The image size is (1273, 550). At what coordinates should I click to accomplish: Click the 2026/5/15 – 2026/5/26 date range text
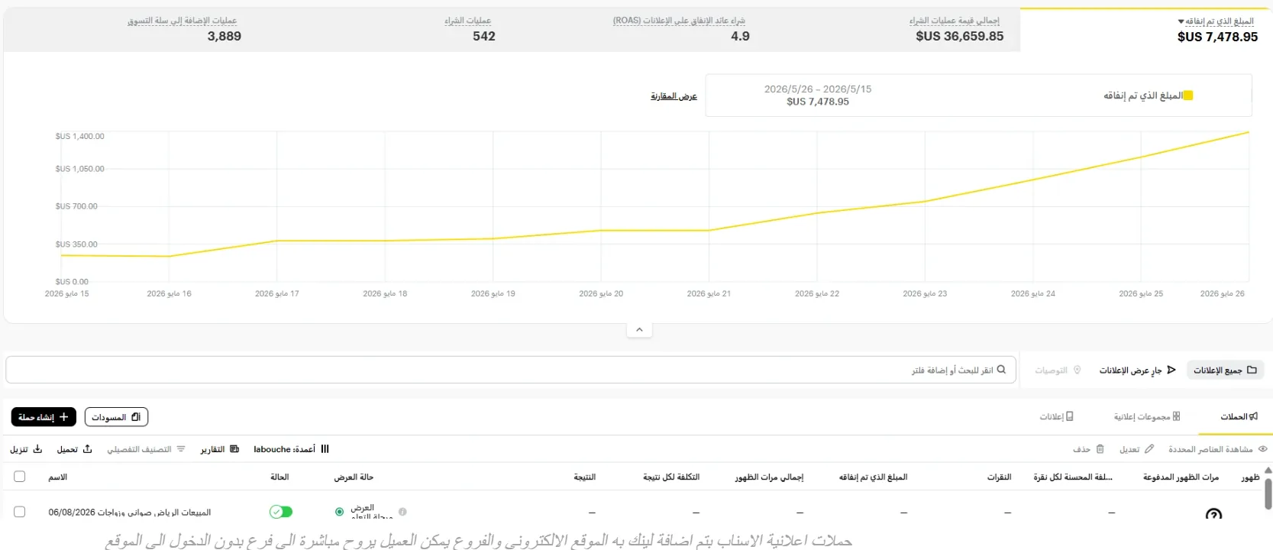point(818,89)
